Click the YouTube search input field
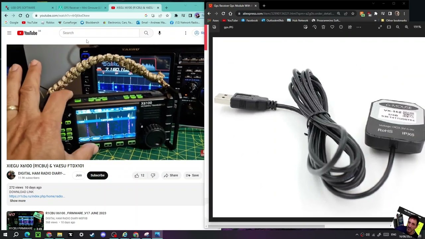Screen dimensions: 425x239 (99, 33)
